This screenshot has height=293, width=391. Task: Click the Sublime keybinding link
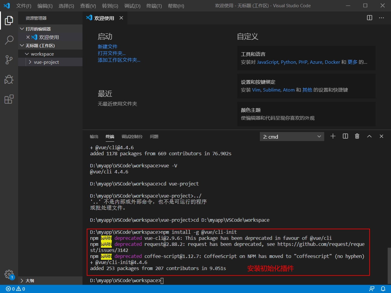click(x=272, y=90)
